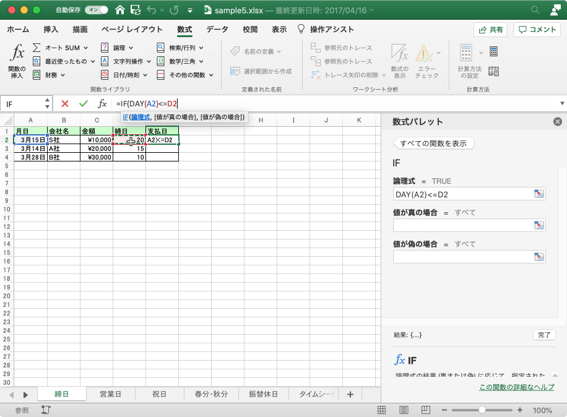This screenshot has height=417, width=567.
Task: Click the 共有 share button
Action: (490, 30)
